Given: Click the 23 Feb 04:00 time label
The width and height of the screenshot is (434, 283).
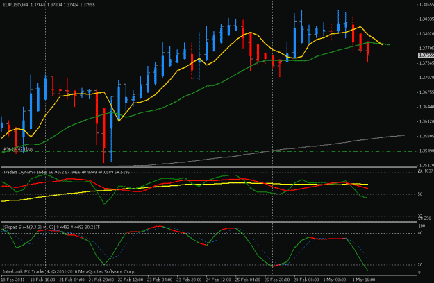Looking at the screenshot, I should (x=160, y=280).
